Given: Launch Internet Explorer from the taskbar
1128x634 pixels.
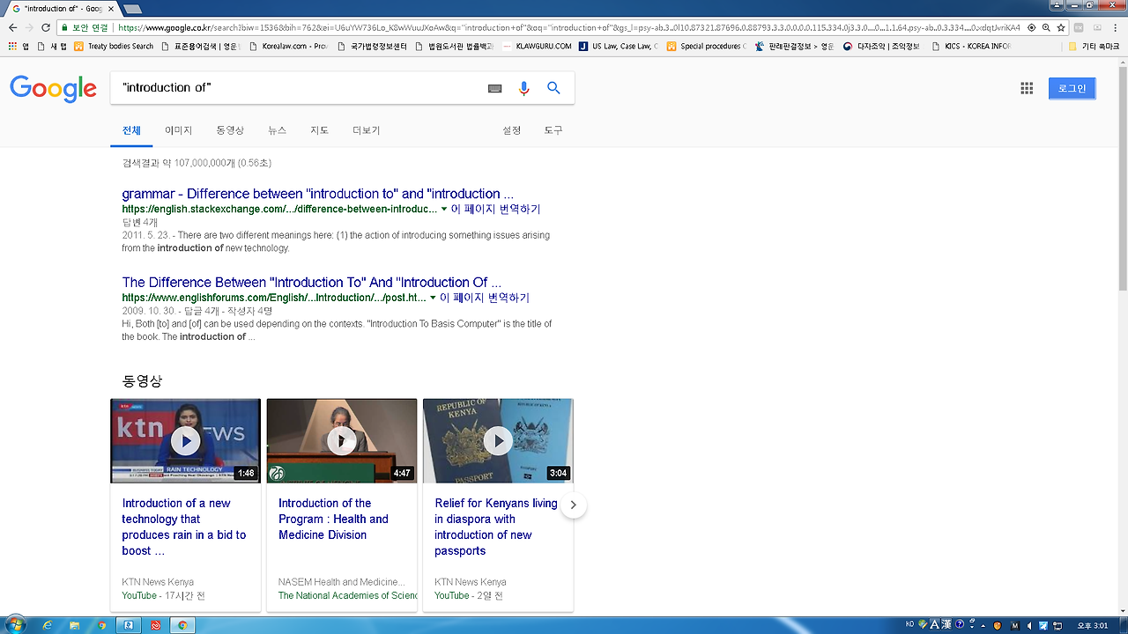Looking at the screenshot, I should pyautogui.click(x=47, y=625).
